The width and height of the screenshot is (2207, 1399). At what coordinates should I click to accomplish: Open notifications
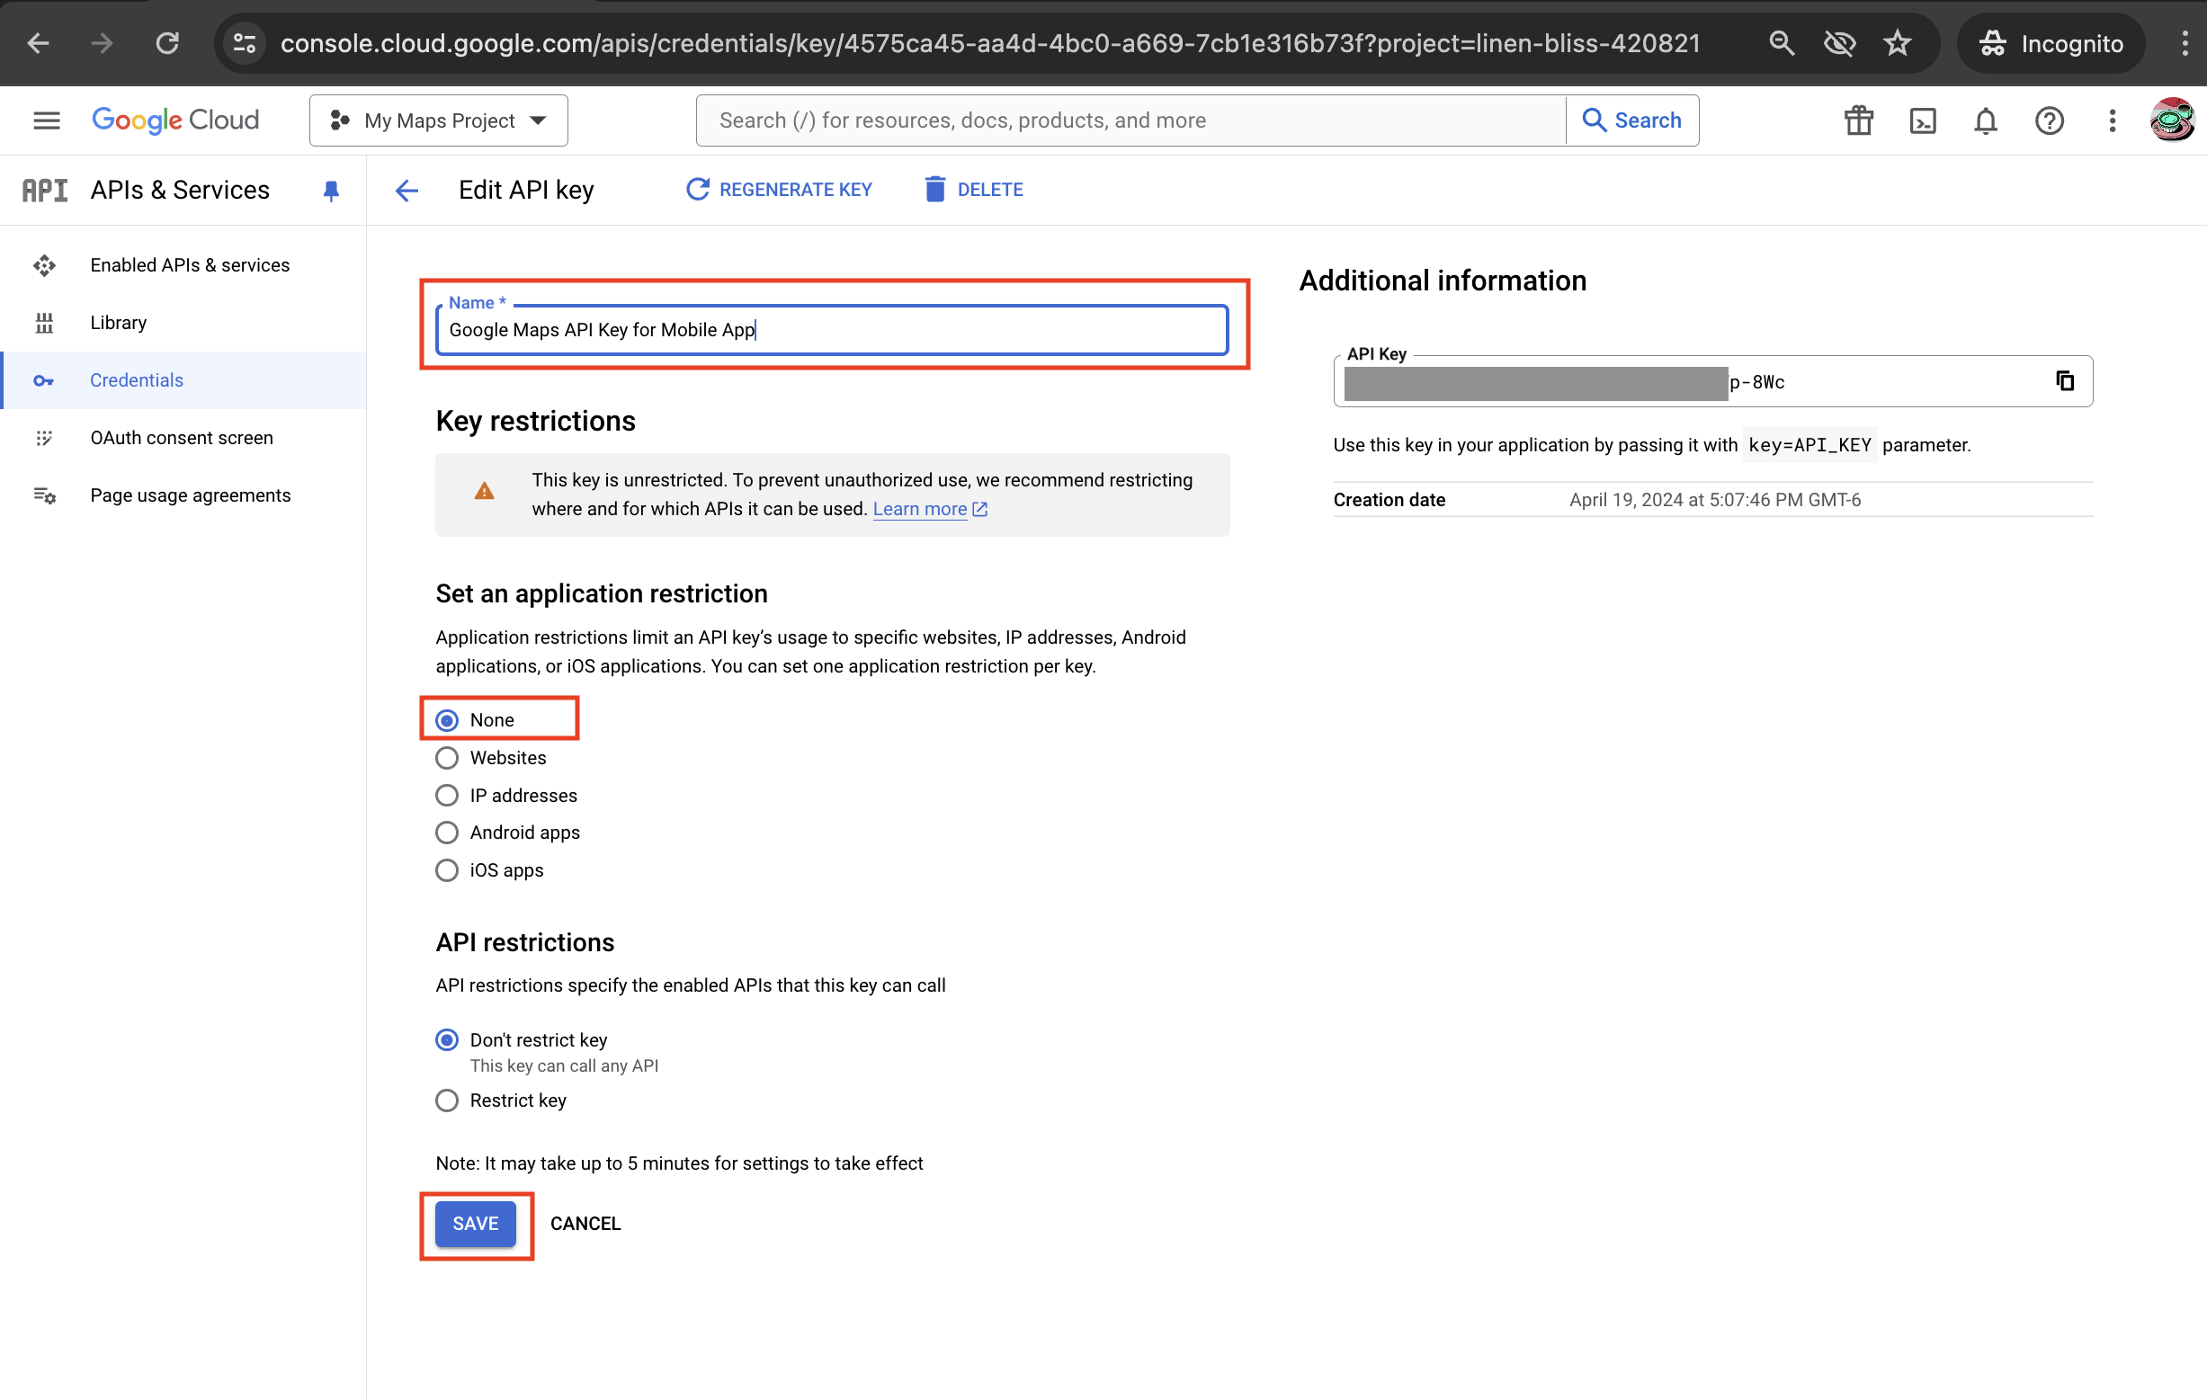click(1984, 120)
